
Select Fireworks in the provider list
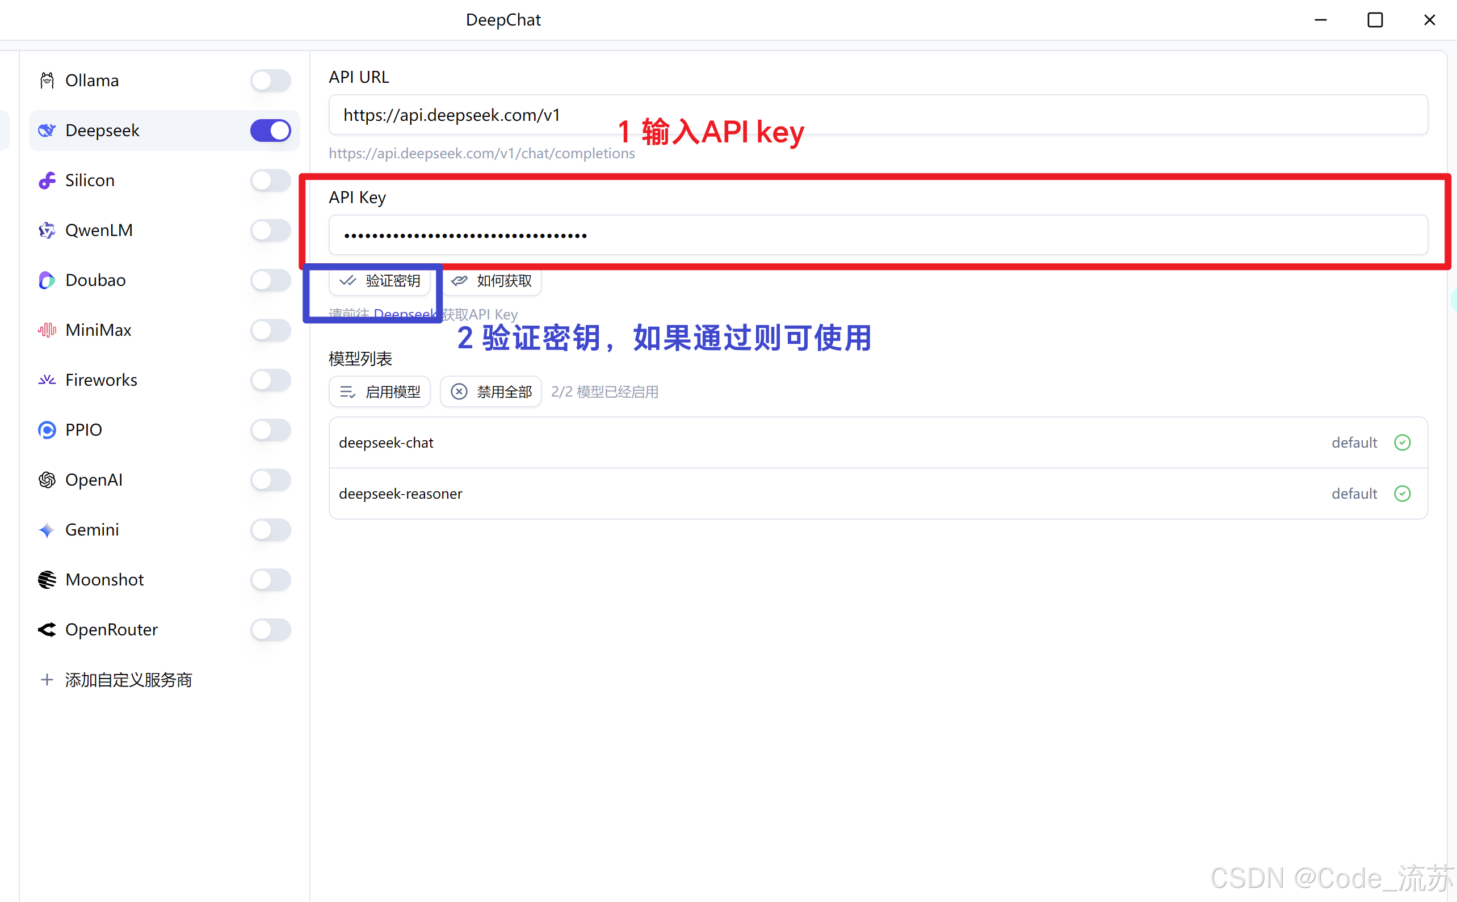click(x=102, y=380)
